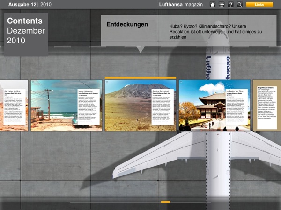Click the orange scroll position indicator

tap(165, 202)
